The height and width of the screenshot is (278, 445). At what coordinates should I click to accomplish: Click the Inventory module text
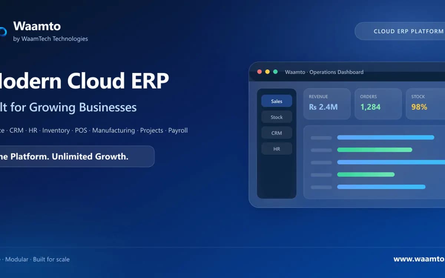(x=56, y=130)
